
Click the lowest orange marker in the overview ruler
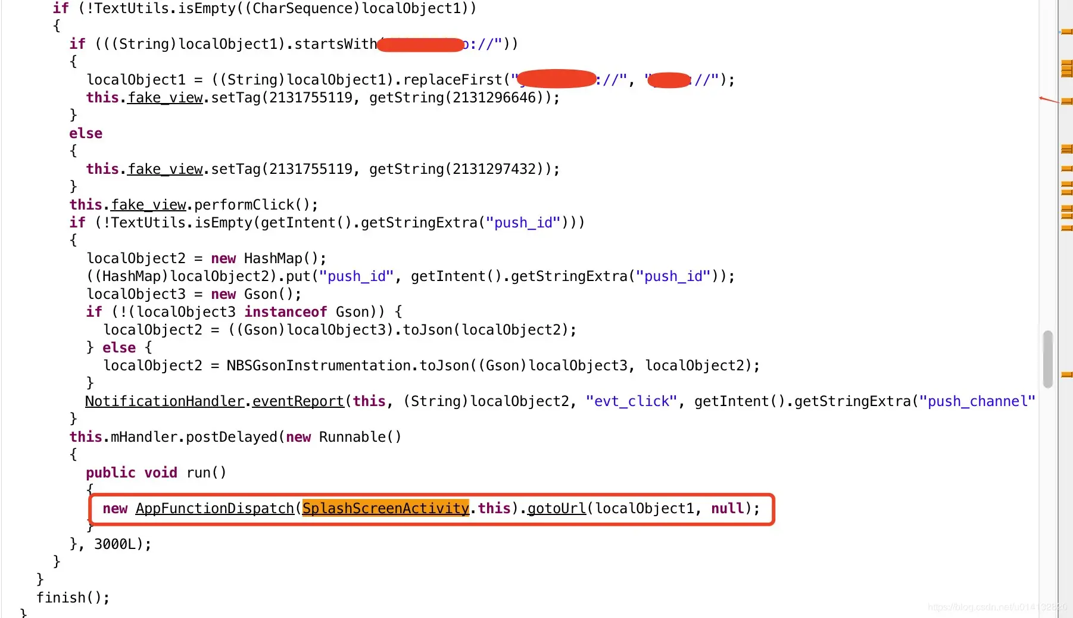click(1066, 374)
